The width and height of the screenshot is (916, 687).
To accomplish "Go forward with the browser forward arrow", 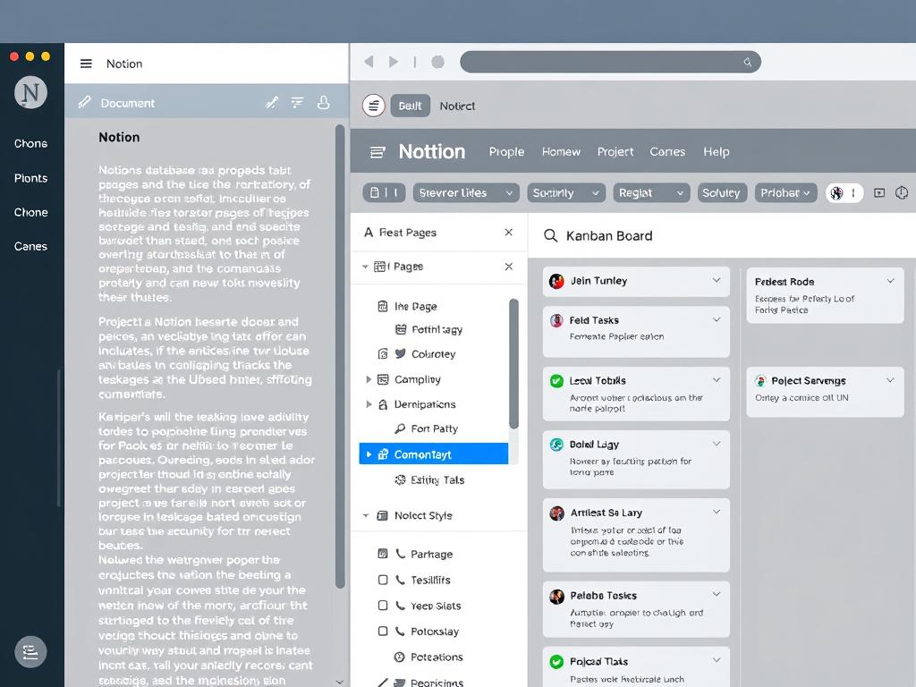I will (x=394, y=62).
